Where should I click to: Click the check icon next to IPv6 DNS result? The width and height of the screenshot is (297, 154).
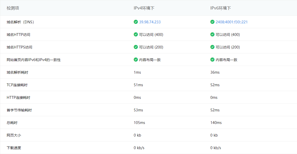(212, 22)
